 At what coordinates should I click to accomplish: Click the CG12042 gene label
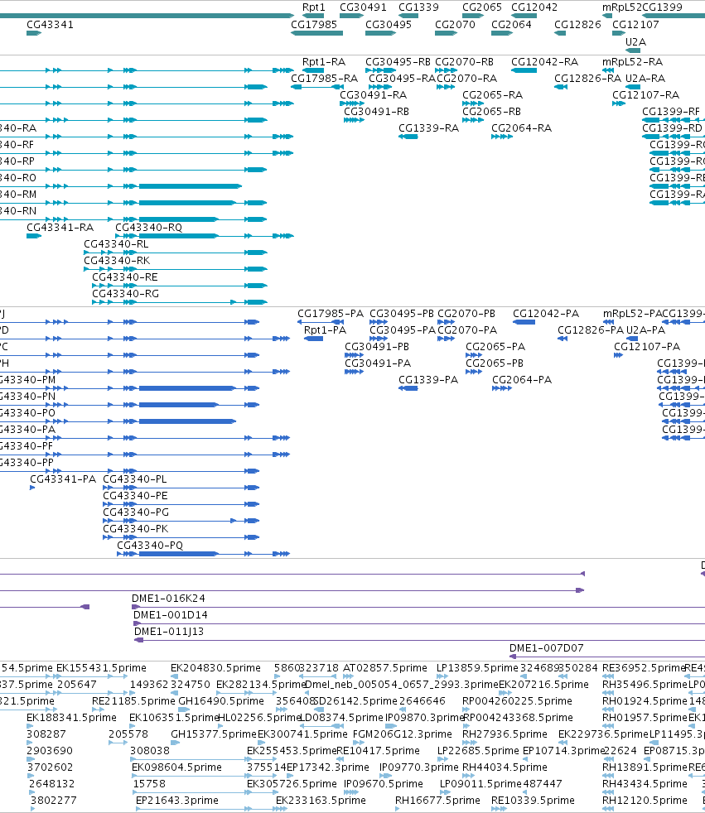[x=534, y=7]
